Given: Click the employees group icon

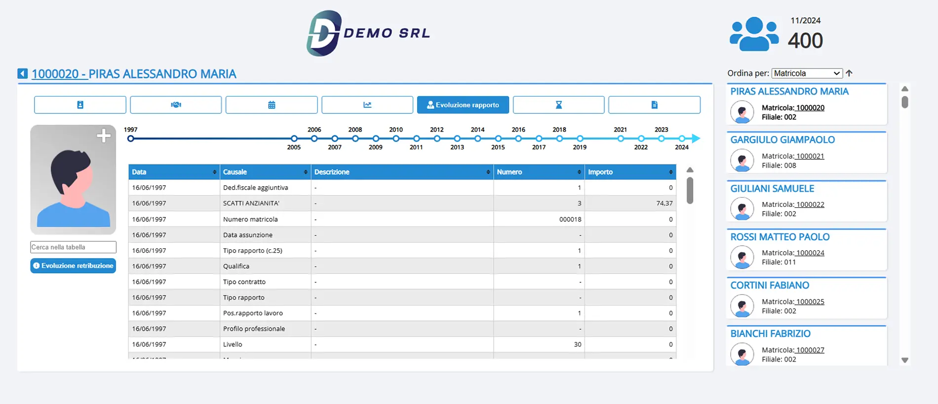Looking at the screenshot, I should [x=754, y=34].
